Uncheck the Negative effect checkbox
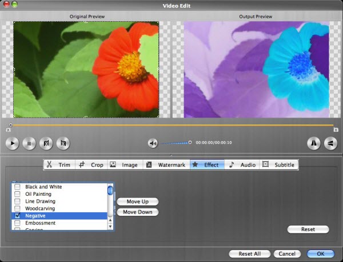Viewport: 343px width, 262px height. point(17,216)
